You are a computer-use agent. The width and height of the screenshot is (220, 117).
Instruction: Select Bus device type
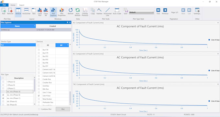(x=18, y=45)
